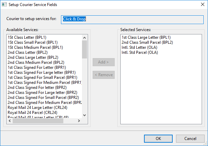Click the scroll up arrow of Available Services
This screenshot has width=208, height=146.
(x=84, y=37)
